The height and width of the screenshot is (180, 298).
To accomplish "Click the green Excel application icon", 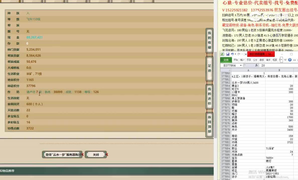I will [x=223, y=53].
